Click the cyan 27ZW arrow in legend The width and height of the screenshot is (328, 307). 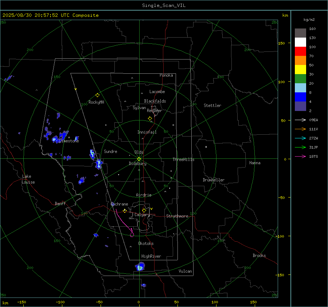click(300, 138)
